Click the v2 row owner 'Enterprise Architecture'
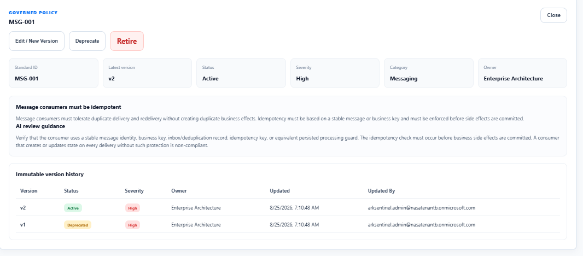Image resolution: width=583 pixels, height=256 pixels. pos(196,208)
